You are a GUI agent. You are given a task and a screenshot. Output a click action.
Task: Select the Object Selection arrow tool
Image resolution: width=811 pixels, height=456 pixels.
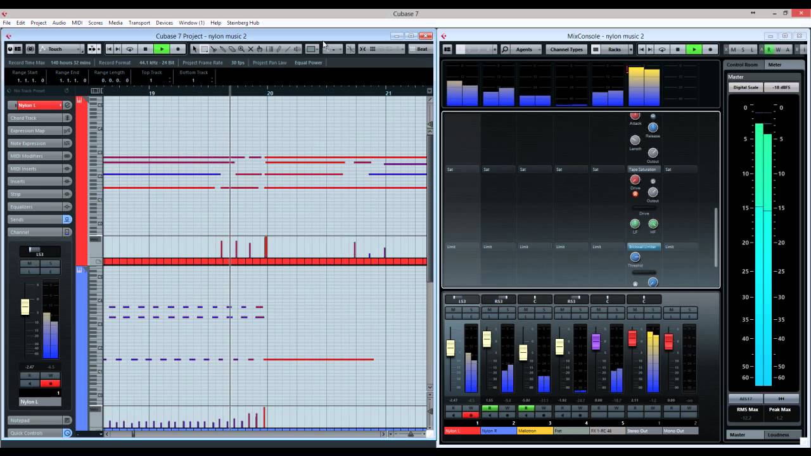pyautogui.click(x=195, y=49)
